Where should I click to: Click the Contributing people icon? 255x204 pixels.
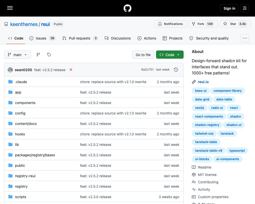click(x=194, y=182)
